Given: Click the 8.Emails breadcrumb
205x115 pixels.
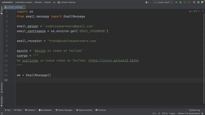Looking at the screenshot, I should [x=38, y=2].
